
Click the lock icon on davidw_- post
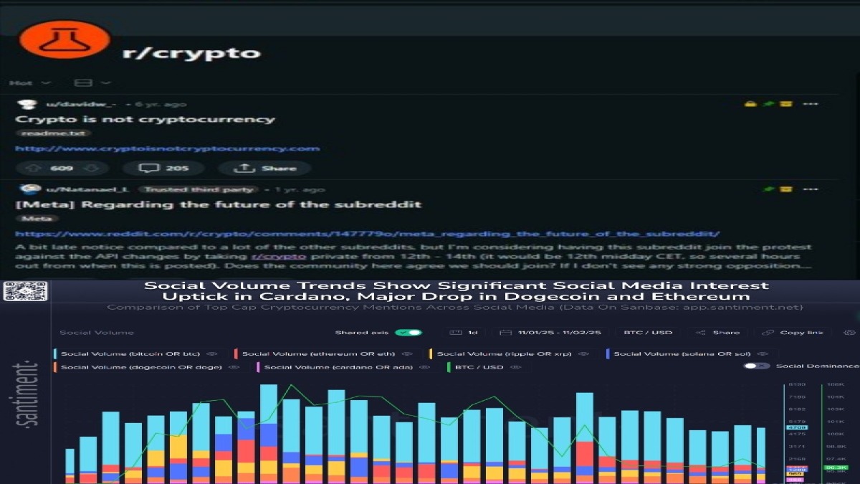click(750, 104)
